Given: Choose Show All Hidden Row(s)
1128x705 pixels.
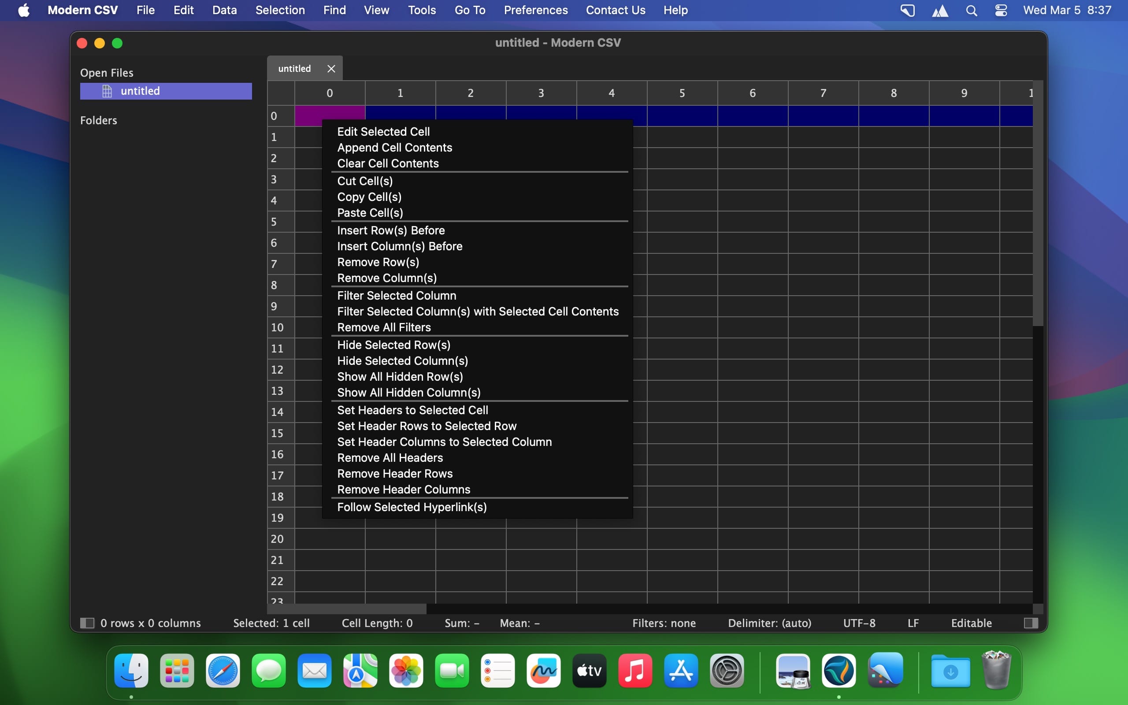Looking at the screenshot, I should click(x=400, y=377).
